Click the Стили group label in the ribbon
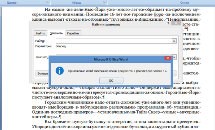 pos(184,3)
